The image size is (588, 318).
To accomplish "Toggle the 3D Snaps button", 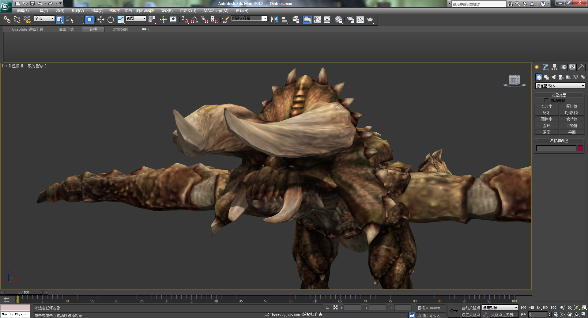I will tap(185, 20).
